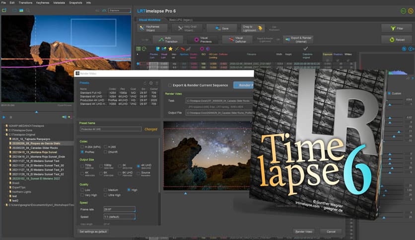Click the orange circular icon at top right
Viewport: 415px width, 240px height.
[411, 11]
